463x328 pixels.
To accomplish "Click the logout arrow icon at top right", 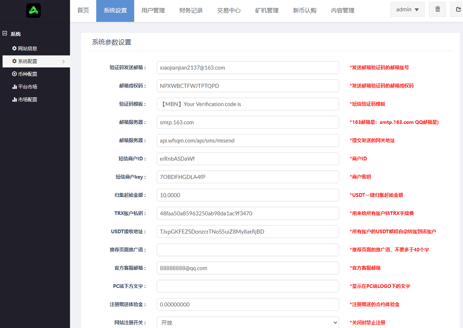I will tap(458, 9).
